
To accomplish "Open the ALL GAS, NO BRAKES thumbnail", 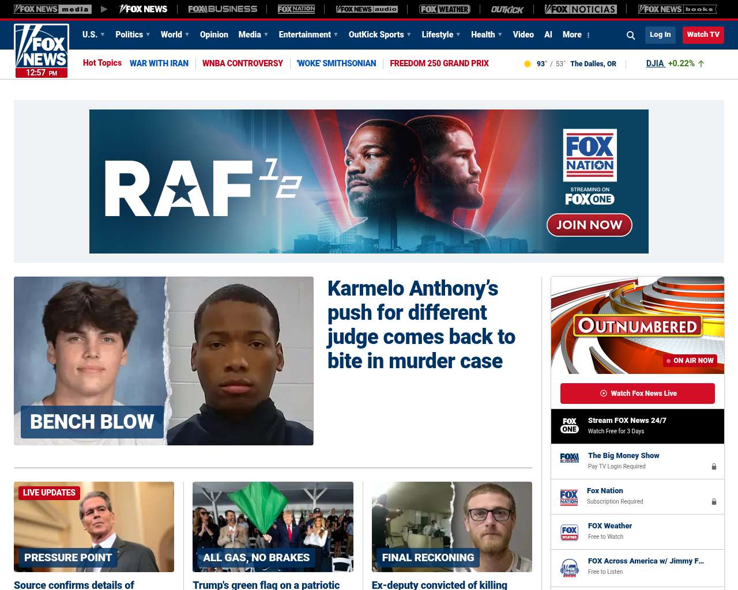I will 273,527.
